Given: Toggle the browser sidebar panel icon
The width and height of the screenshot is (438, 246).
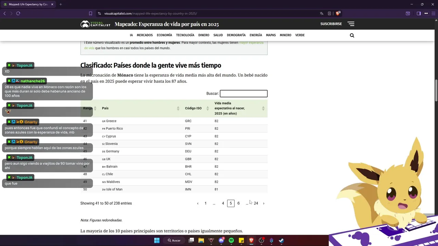Looking at the screenshot, I should pyautogui.click(x=418, y=13).
